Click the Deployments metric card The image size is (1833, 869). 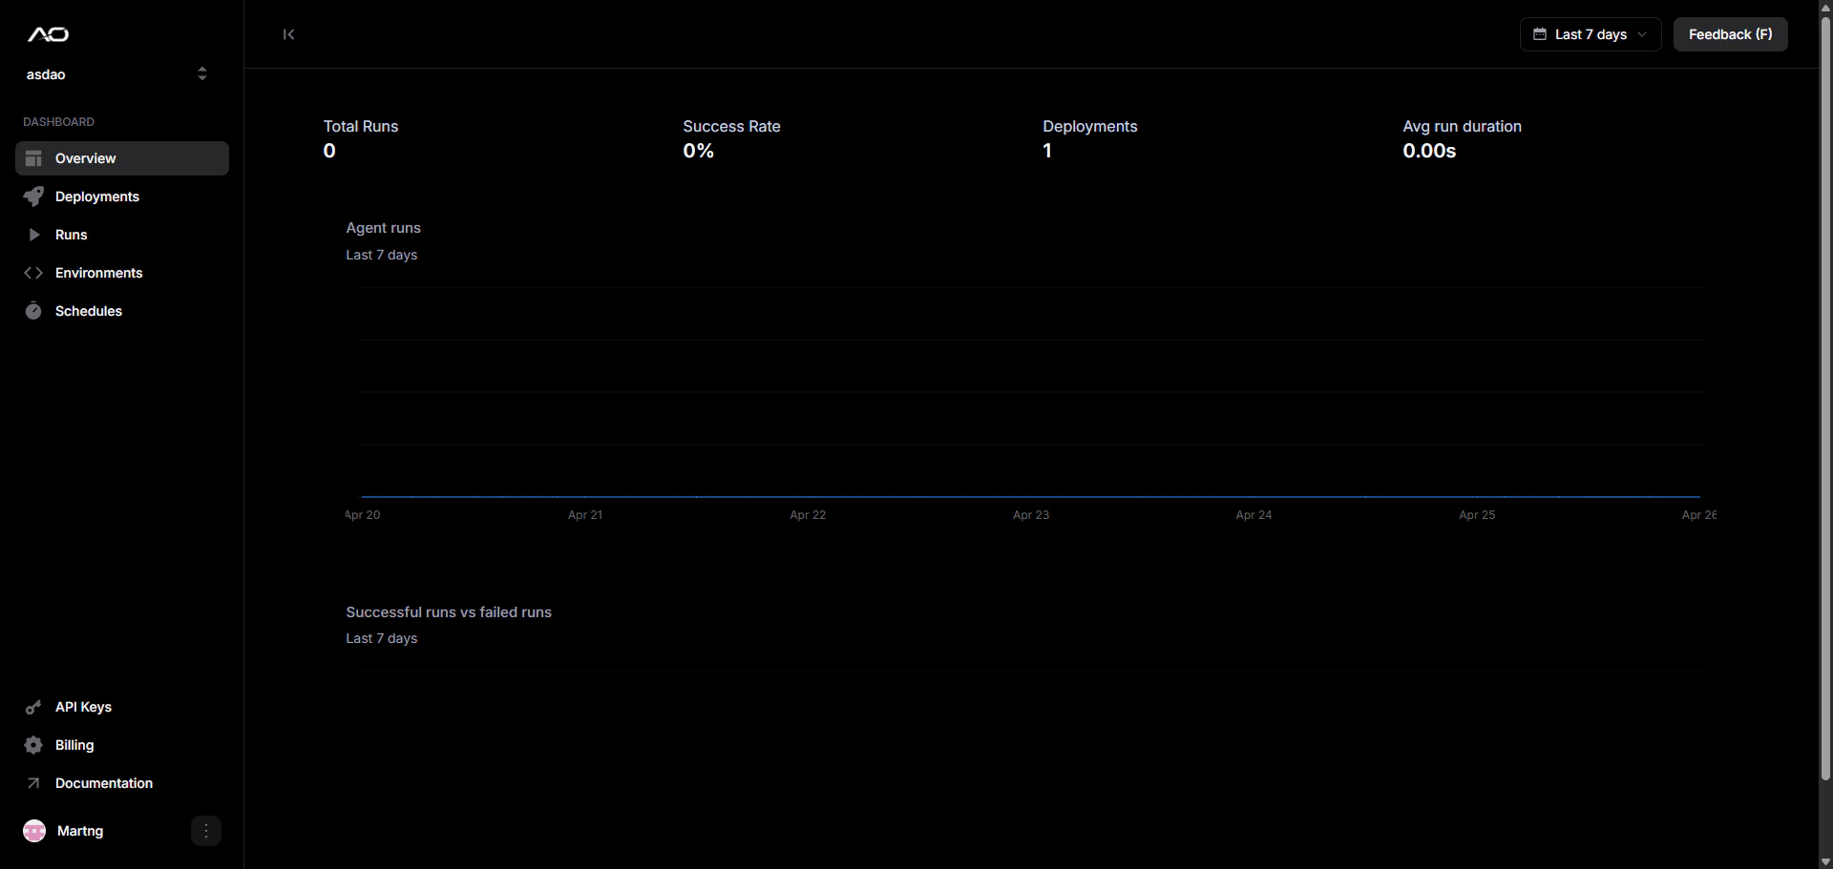click(1089, 138)
